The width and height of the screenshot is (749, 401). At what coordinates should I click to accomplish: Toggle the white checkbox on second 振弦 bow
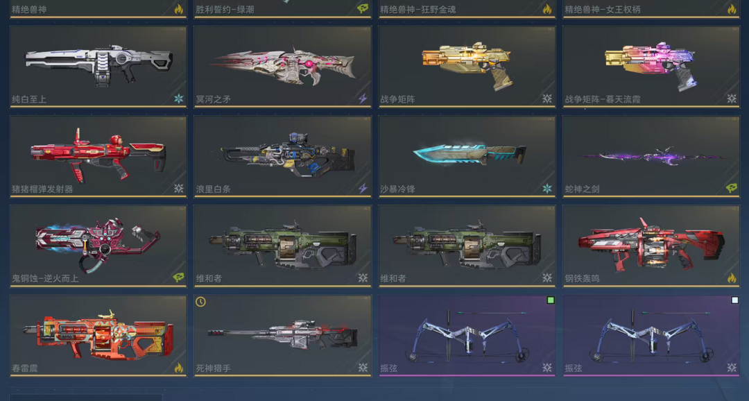point(734,300)
